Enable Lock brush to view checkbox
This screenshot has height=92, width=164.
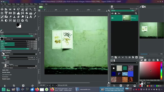tap(1, 75)
